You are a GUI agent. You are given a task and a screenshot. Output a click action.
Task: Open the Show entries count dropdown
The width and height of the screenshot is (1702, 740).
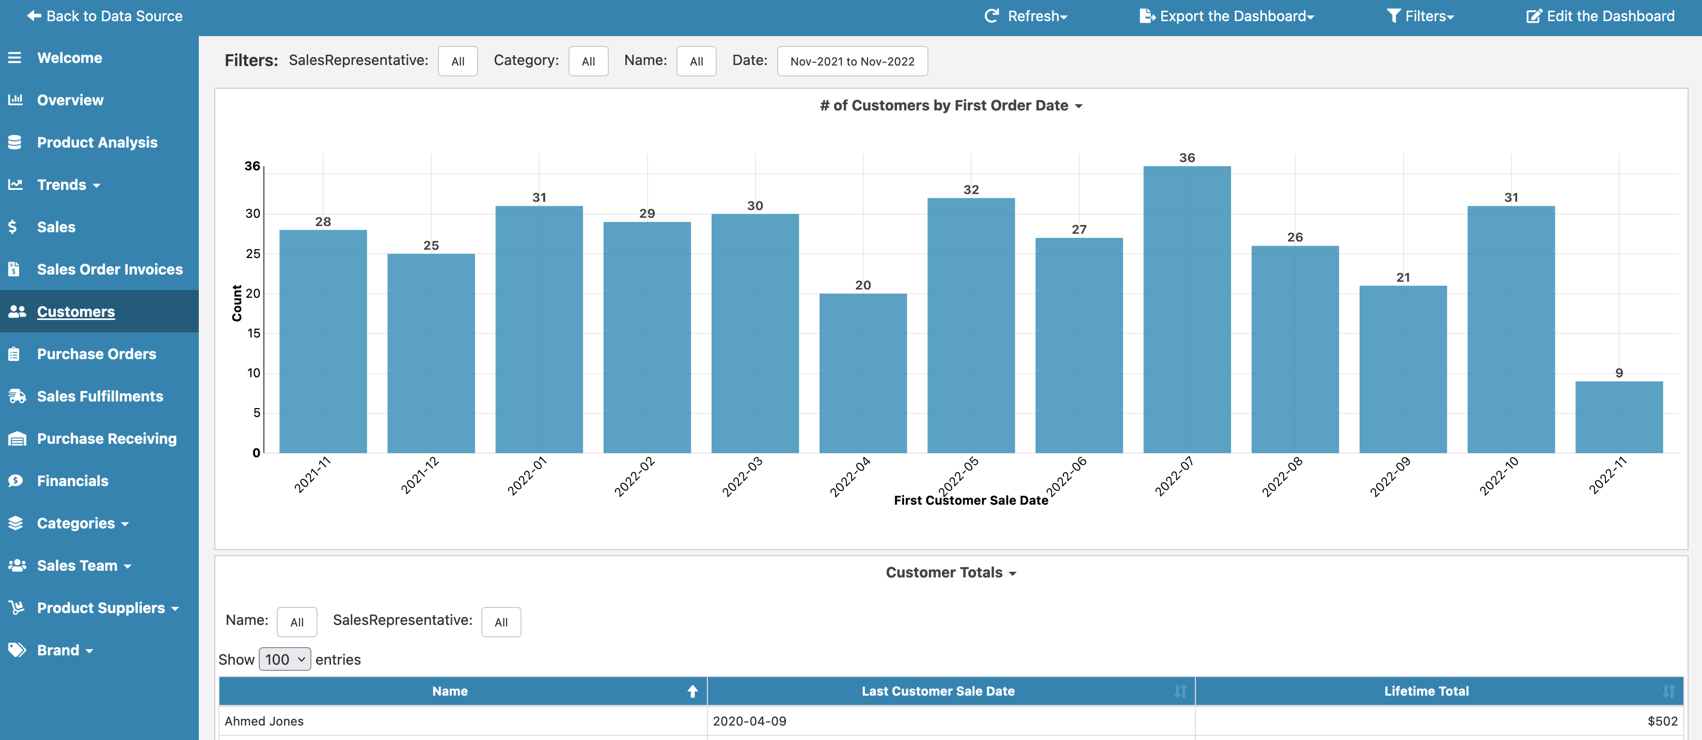[284, 659]
